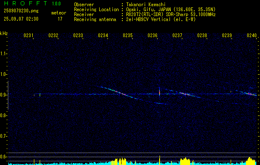The image size is (260, 165).
Task: Click the 0238 time marker
Action: (x=202, y=35)
